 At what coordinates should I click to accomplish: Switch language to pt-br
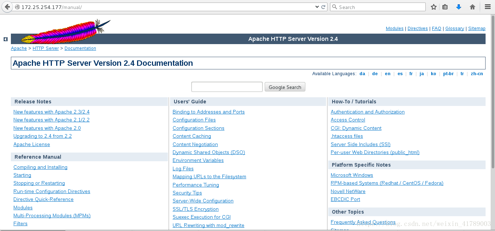[448, 74]
